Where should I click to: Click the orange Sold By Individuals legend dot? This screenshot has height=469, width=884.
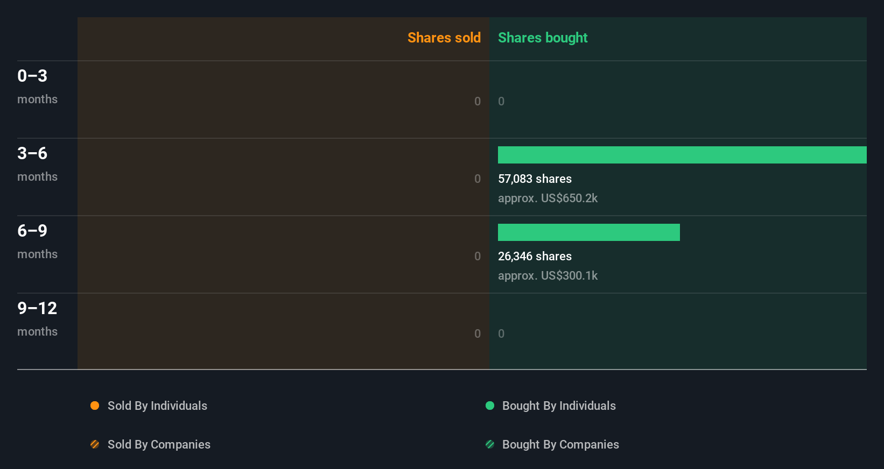95,406
